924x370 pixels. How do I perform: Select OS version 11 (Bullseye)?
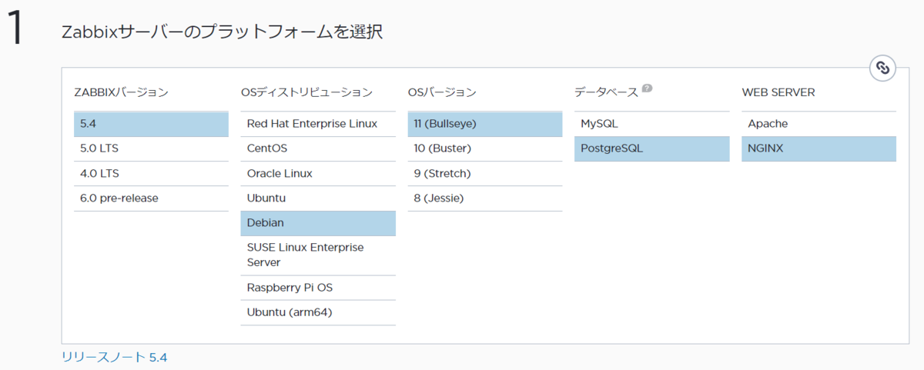(485, 124)
